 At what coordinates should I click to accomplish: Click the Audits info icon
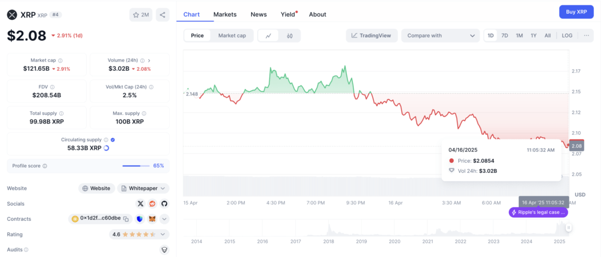[26, 249]
